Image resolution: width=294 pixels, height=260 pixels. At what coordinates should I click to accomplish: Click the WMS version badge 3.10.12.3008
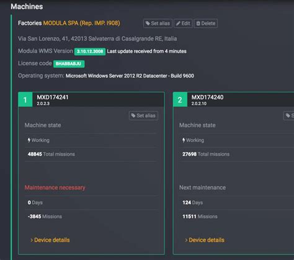(x=90, y=52)
